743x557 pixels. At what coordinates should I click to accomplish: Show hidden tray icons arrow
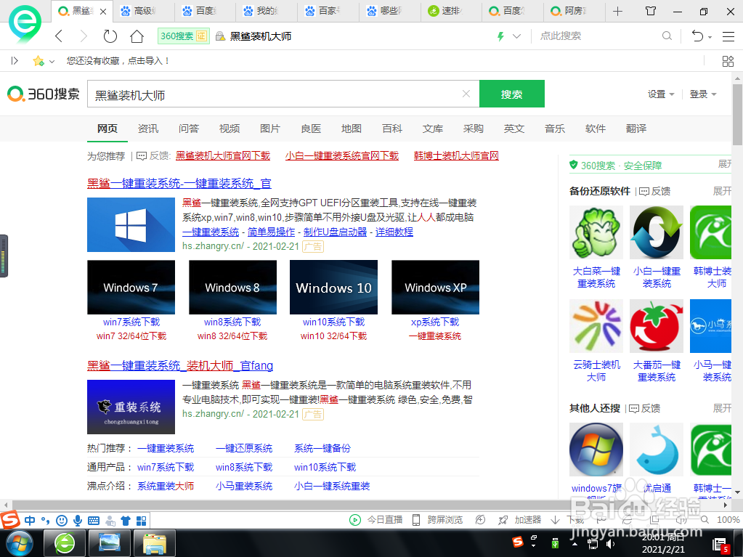pos(574,544)
